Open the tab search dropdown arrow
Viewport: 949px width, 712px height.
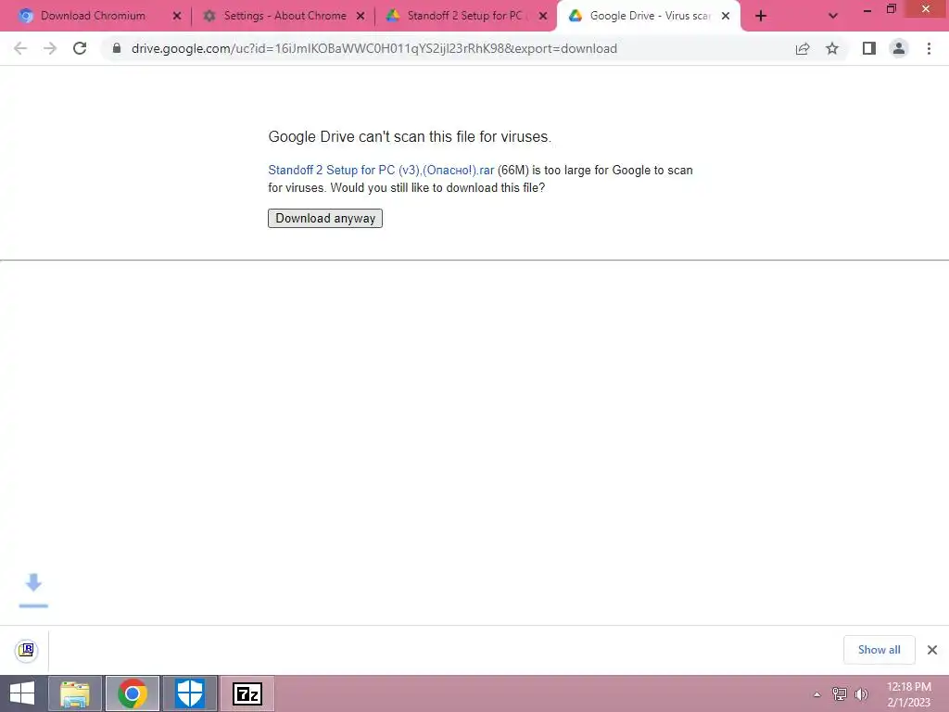[833, 17]
